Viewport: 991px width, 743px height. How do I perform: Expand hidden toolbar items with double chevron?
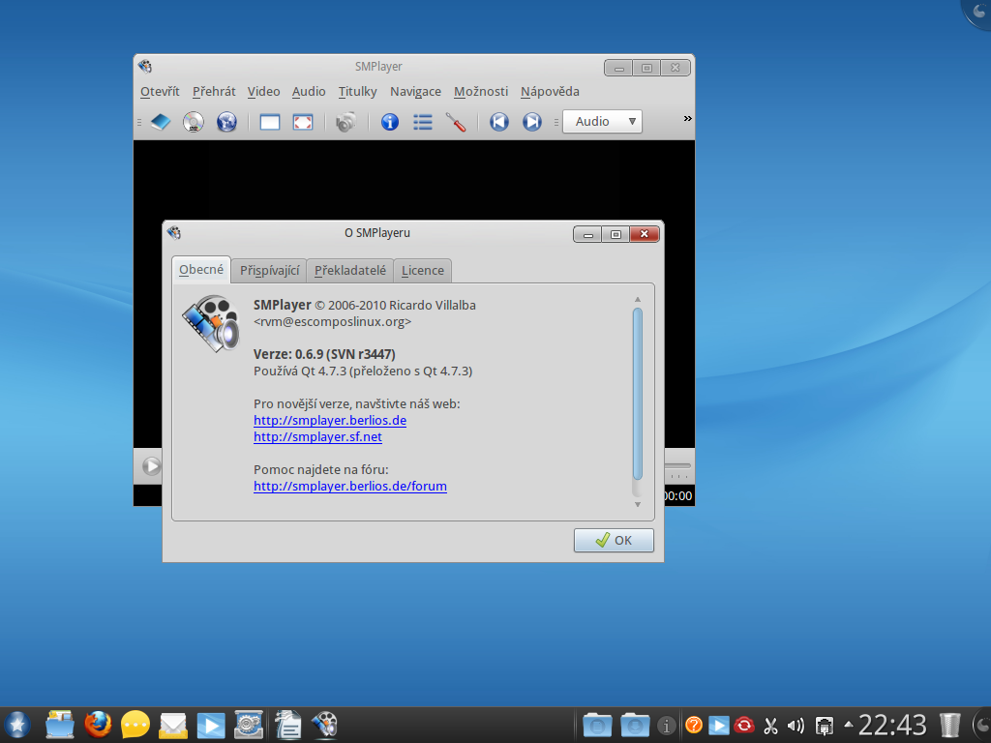(688, 119)
